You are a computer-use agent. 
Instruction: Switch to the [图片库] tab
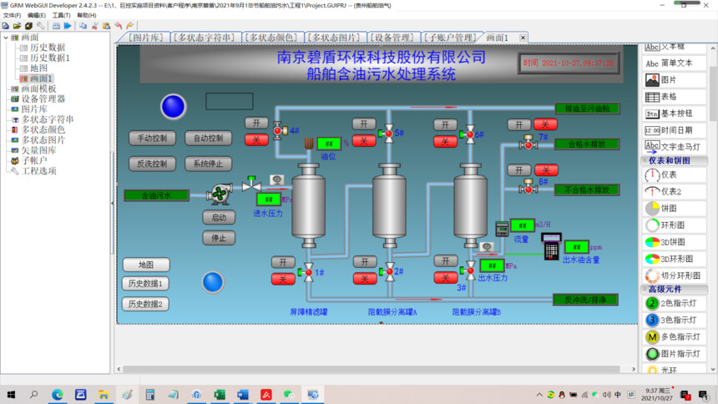(x=145, y=38)
